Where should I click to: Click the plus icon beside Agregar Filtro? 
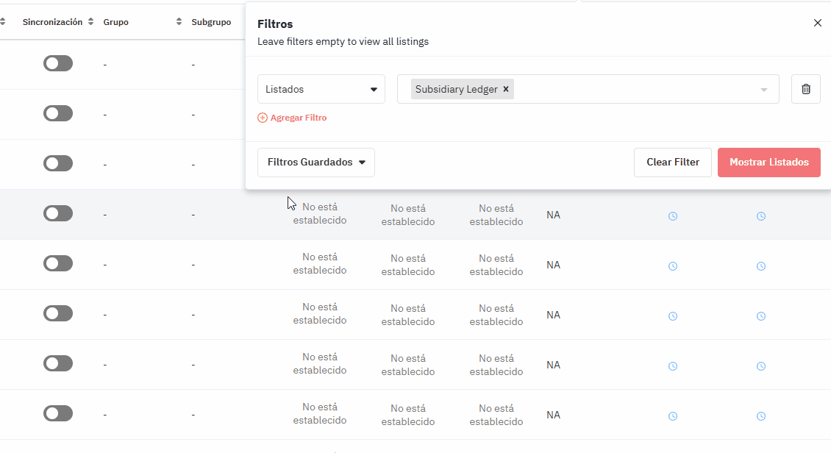[x=263, y=118]
